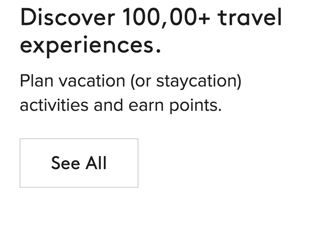Open all travel experiences via See All
334x233 pixels.
coord(79,163)
